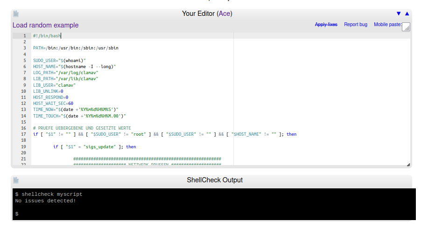
Task: Click the LIB_PATH="/var/lib/clamav" line
Action: point(65,79)
